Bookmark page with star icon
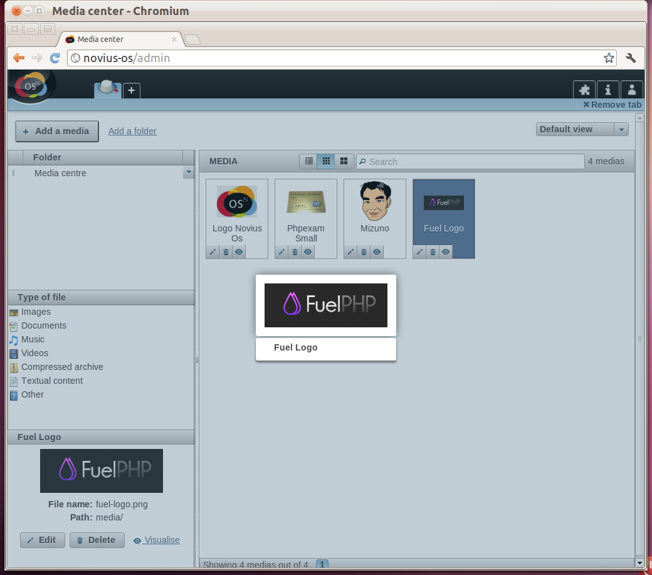The image size is (652, 575). coord(609,58)
